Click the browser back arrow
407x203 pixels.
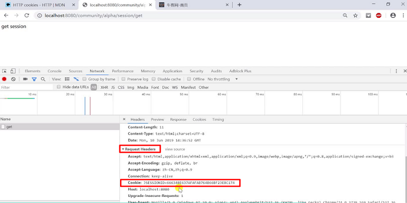tap(6, 16)
